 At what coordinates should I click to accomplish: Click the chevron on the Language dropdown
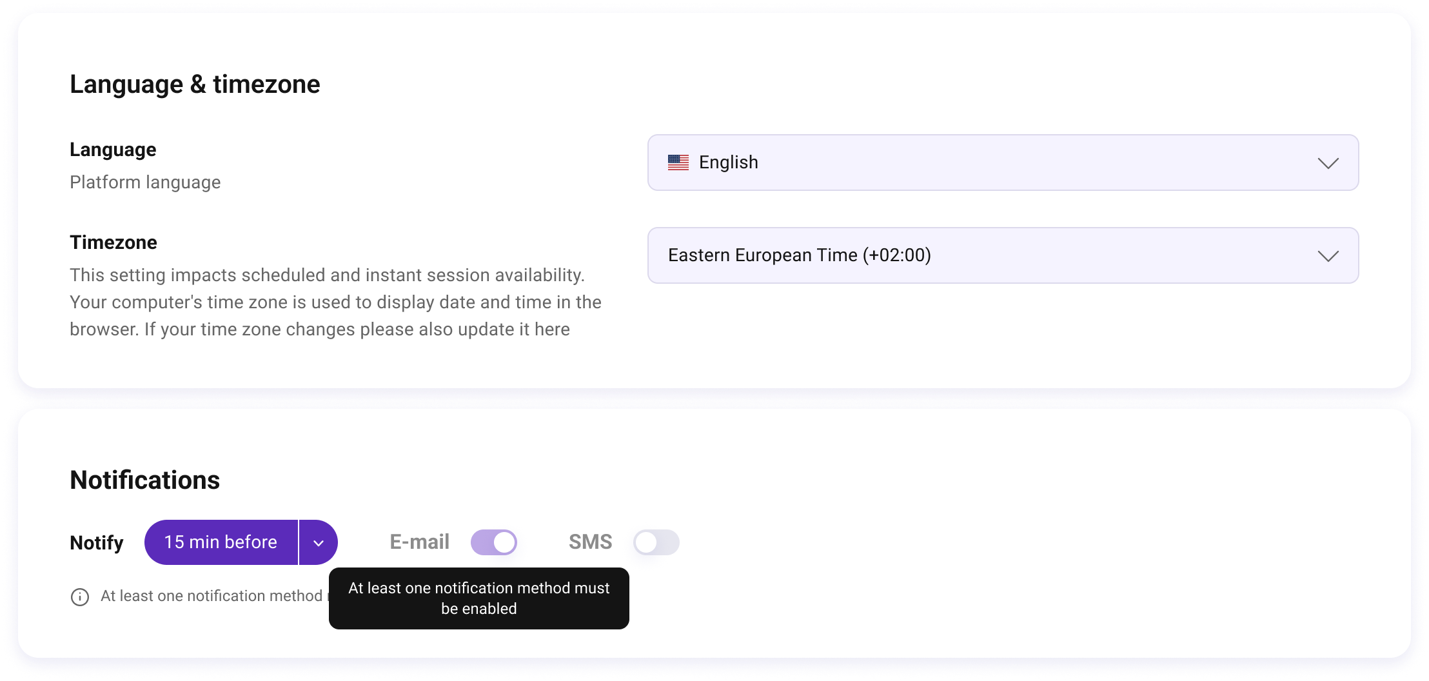point(1328,163)
